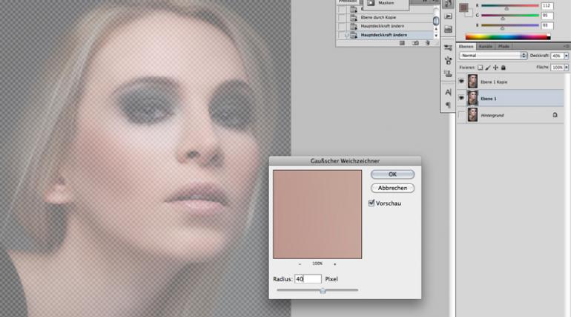Open the Deckkraft opacity dropdown arrow
Viewport: 571px width, 317px height.
click(x=566, y=56)
